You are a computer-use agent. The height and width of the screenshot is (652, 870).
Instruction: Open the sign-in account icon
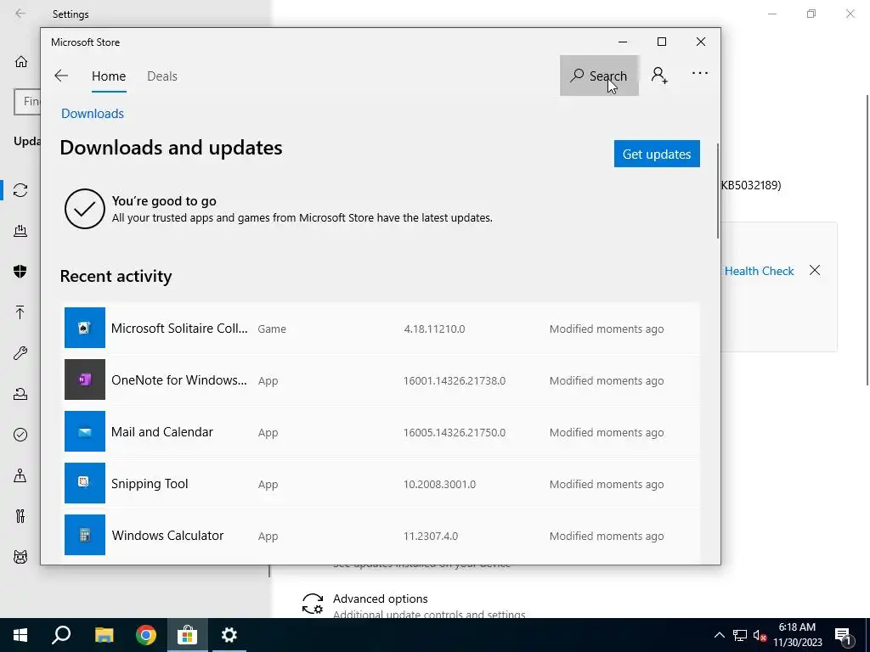point(659,75)
